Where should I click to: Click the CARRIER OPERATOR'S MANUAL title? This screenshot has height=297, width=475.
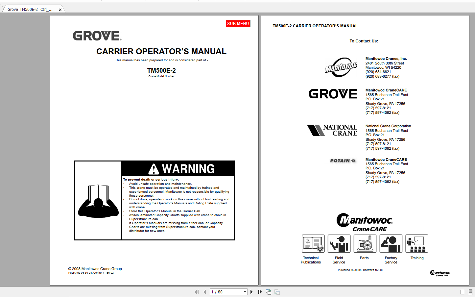161,51
